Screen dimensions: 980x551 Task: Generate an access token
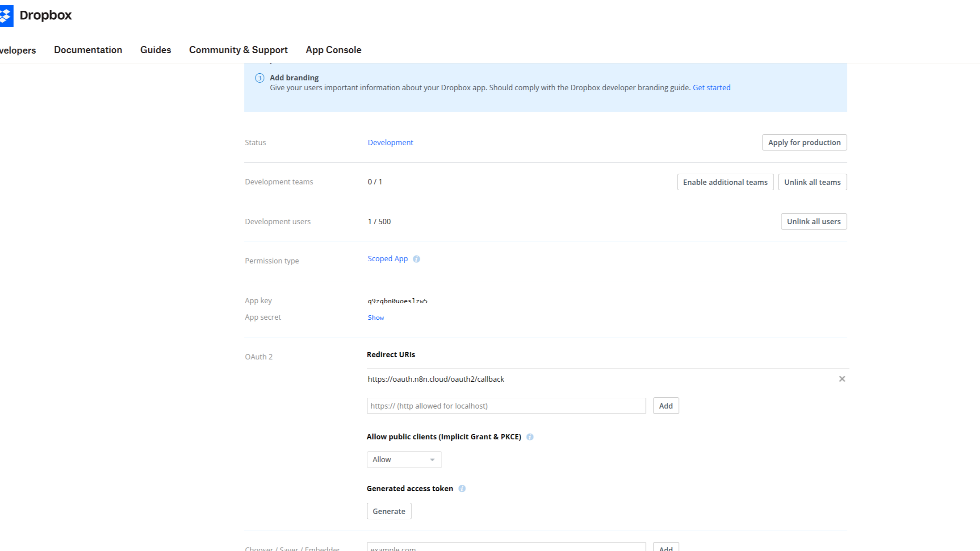pyautogui.click(x=389, y=511)
